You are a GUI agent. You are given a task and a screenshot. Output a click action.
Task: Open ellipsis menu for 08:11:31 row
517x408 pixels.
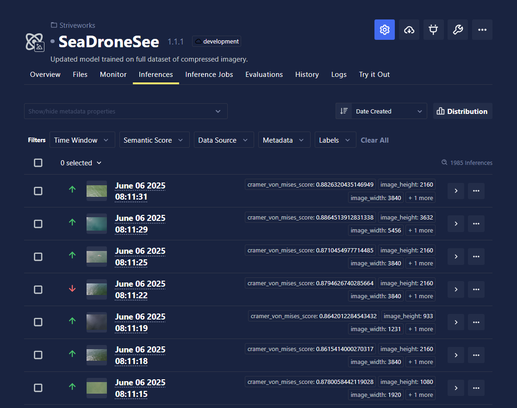point(476,191)
